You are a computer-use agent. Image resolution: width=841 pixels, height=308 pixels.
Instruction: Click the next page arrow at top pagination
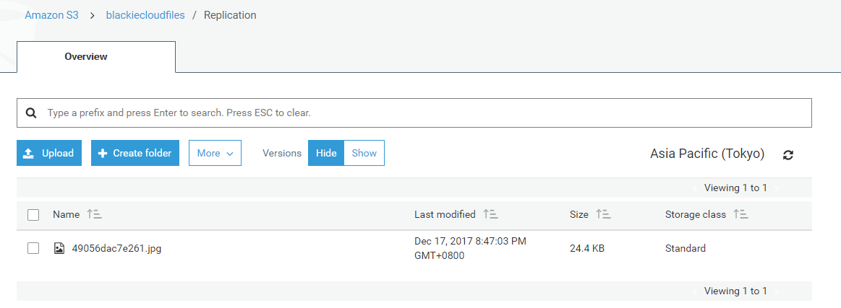(x=777, y=188)
